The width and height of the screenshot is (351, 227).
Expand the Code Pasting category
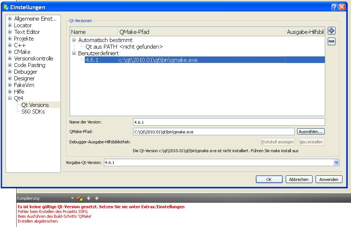coord(10,65)
